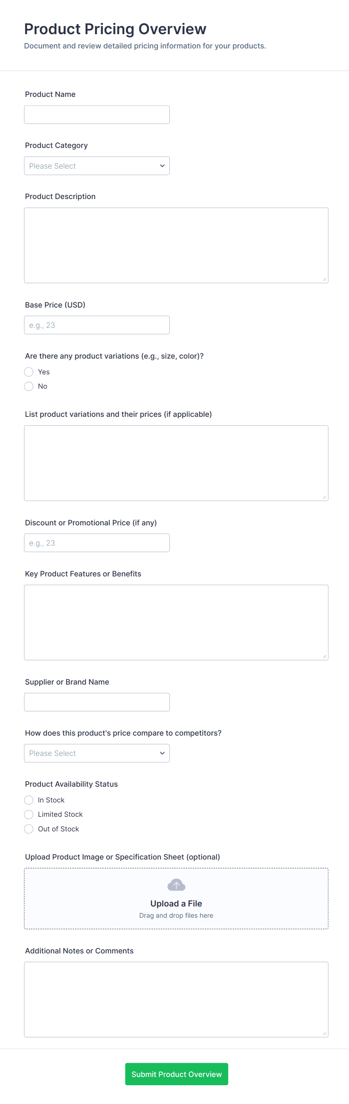Choose In Stock availability status

29,800
